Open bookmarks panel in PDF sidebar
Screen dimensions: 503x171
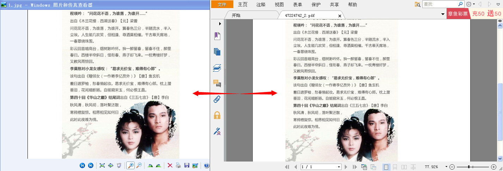217,36
